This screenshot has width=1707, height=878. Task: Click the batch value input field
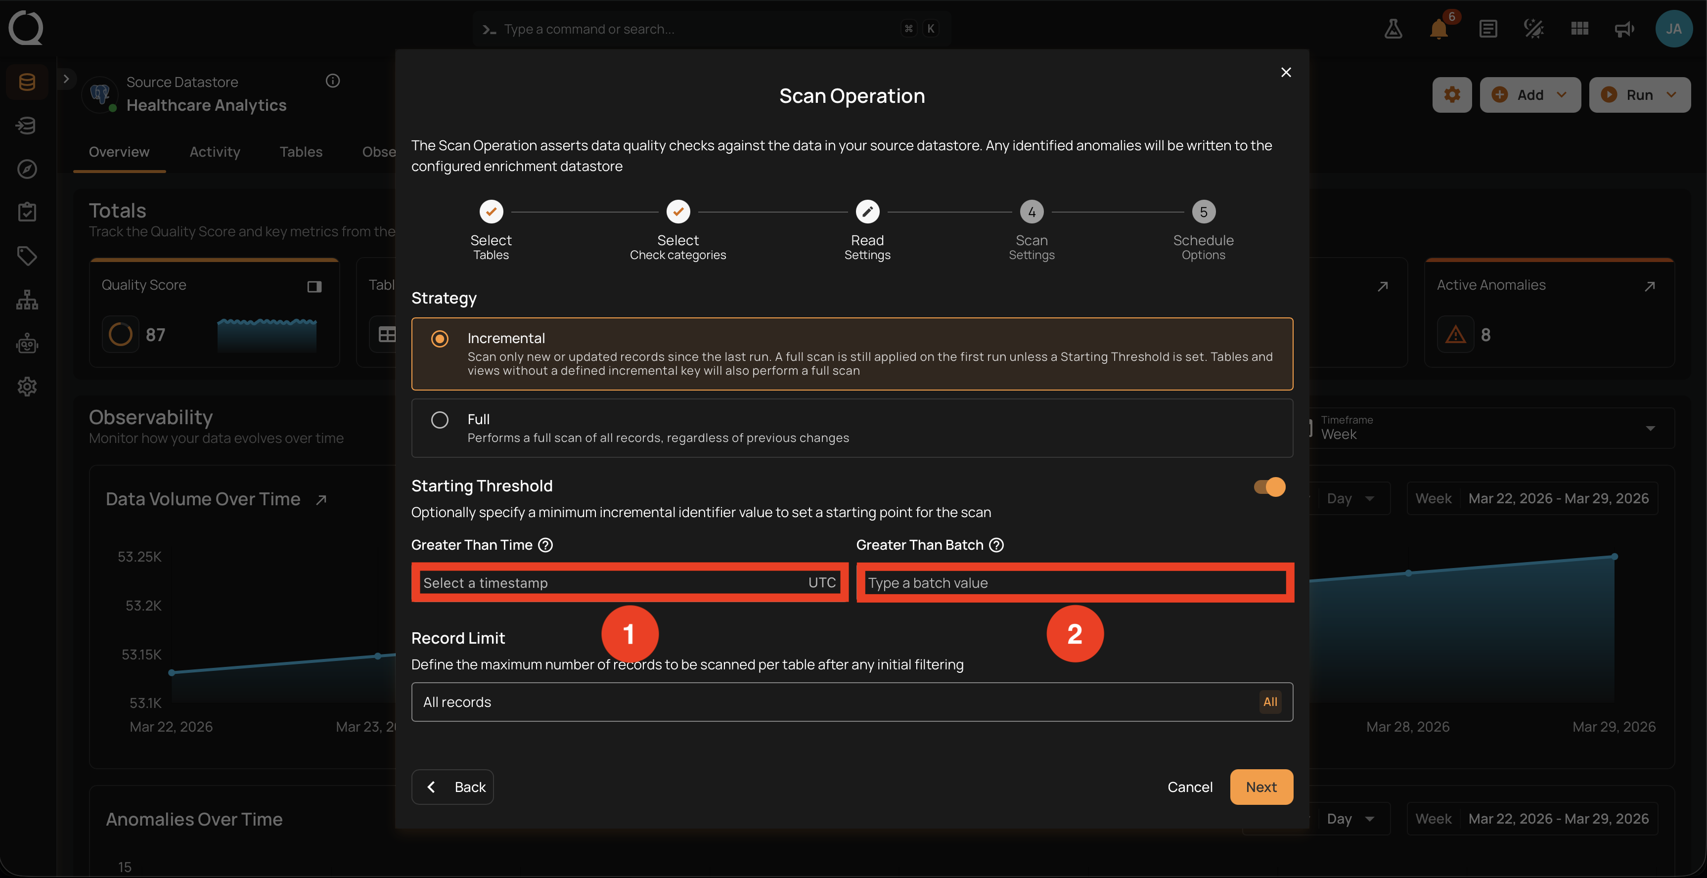coord(1076,582)
